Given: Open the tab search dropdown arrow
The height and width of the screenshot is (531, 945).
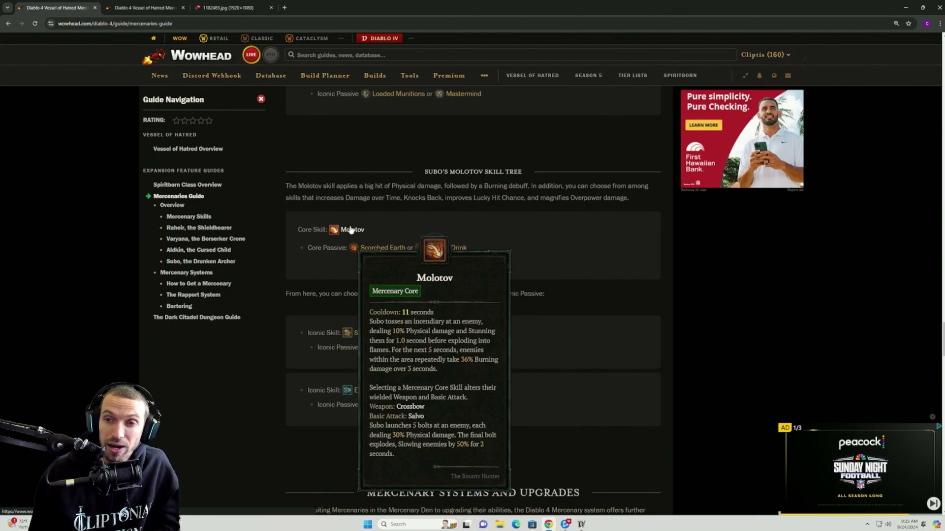Looking at the screenshot, I should [x=7, y=8].
